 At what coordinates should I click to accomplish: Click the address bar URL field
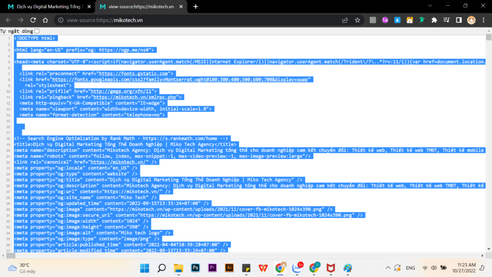point(192,20)
